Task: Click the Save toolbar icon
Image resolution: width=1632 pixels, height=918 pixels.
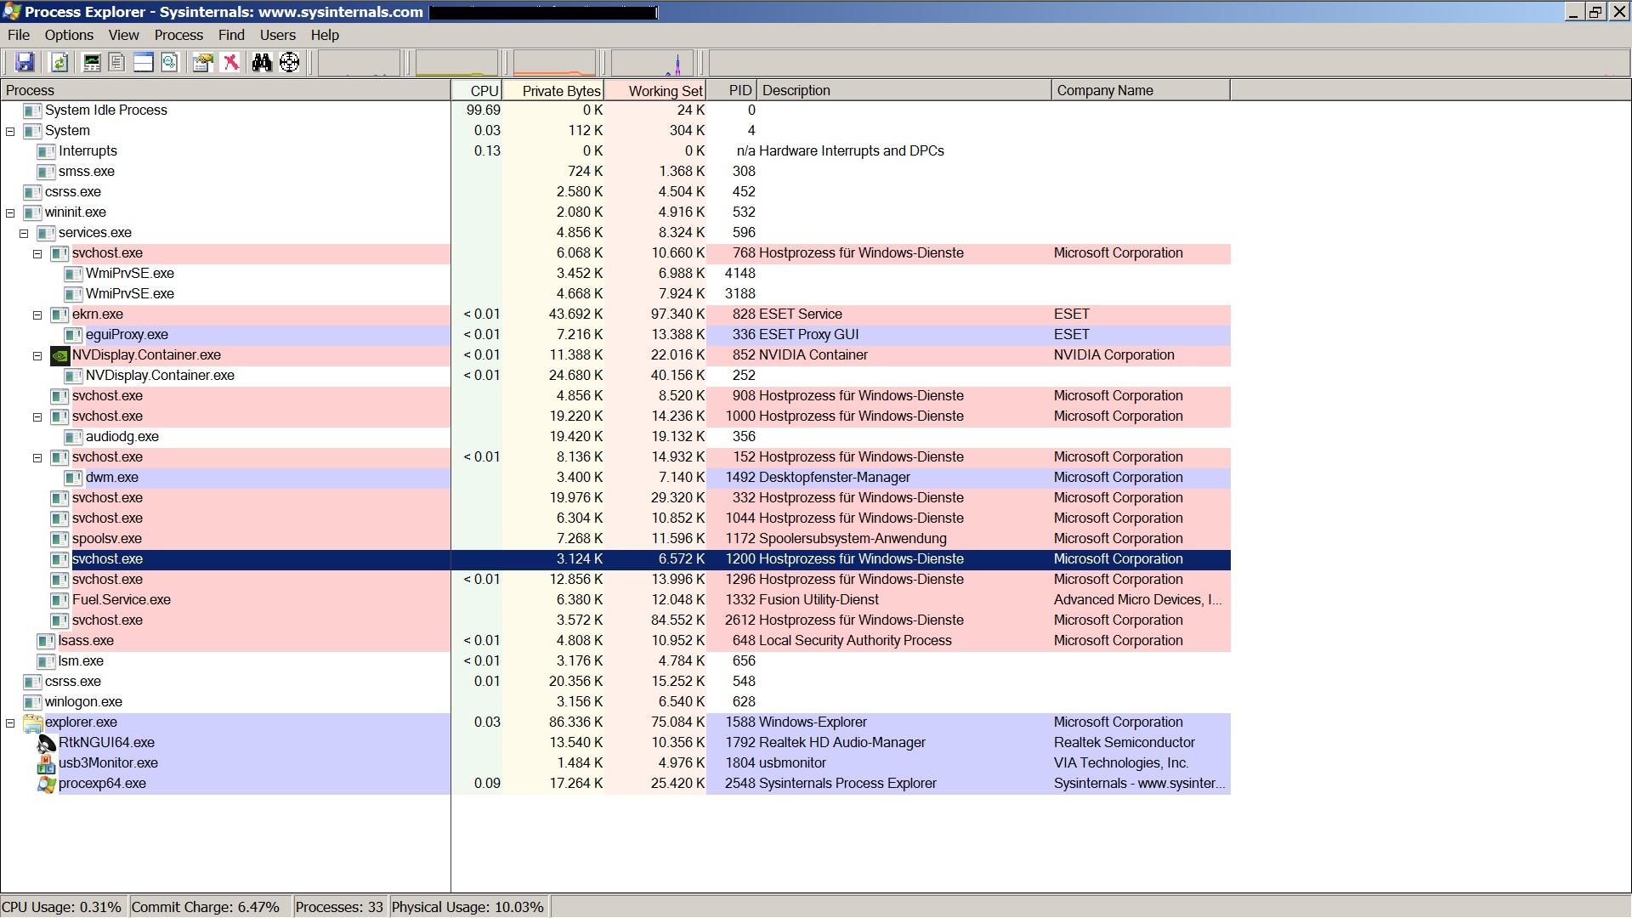Action: tap(25, 62)
